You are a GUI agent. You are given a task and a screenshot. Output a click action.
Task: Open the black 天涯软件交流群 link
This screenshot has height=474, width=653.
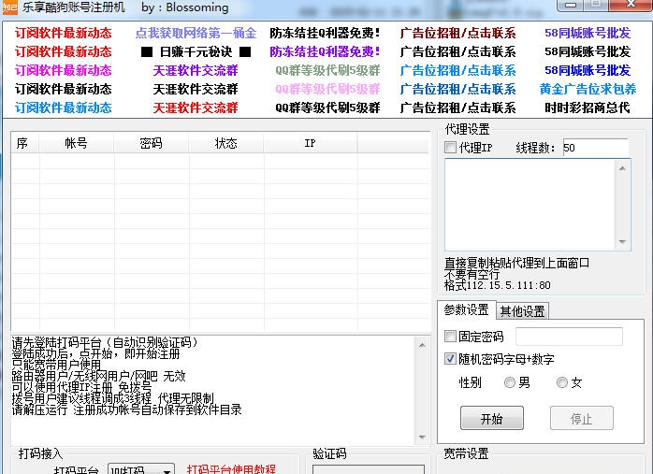pos(196,89)
